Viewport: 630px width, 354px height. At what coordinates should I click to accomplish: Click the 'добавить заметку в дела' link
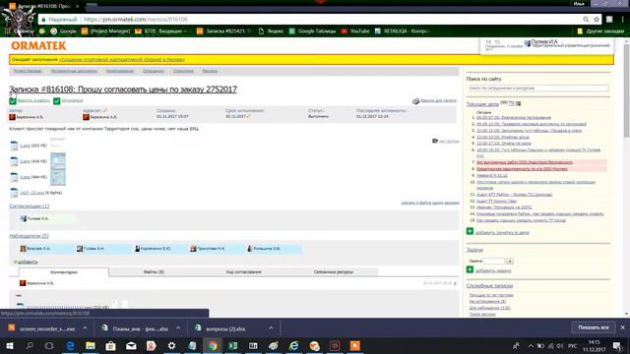[502, 232]
